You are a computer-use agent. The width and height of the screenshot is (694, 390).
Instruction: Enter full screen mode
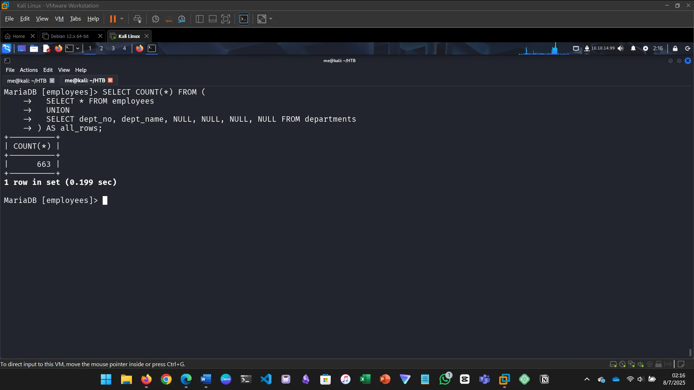(226, 19)
